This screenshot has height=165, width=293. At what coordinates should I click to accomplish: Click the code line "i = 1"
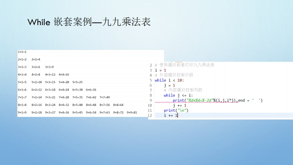coord(161,70)
